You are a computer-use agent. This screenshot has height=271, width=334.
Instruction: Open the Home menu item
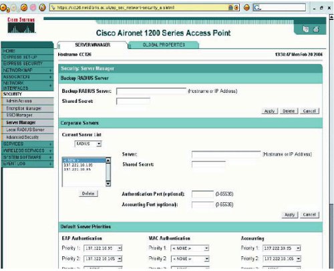[x=27, y=51]
